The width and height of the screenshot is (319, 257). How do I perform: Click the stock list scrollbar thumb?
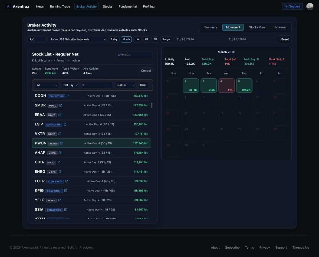click(152, 105)
